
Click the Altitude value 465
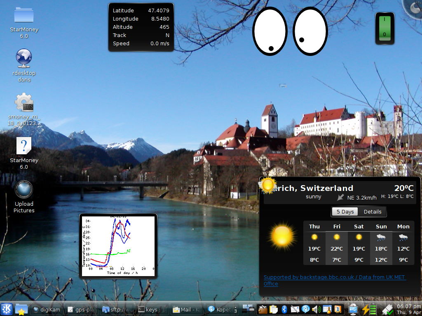click(164, 27)
